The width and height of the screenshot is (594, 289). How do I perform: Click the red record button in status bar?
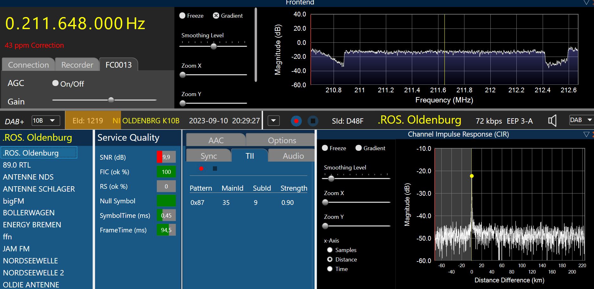point(296,121)
